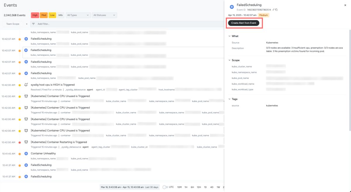Close the FailedScheduling detail panel
Screen dimensions: 351x192
[x=345, y=5]
